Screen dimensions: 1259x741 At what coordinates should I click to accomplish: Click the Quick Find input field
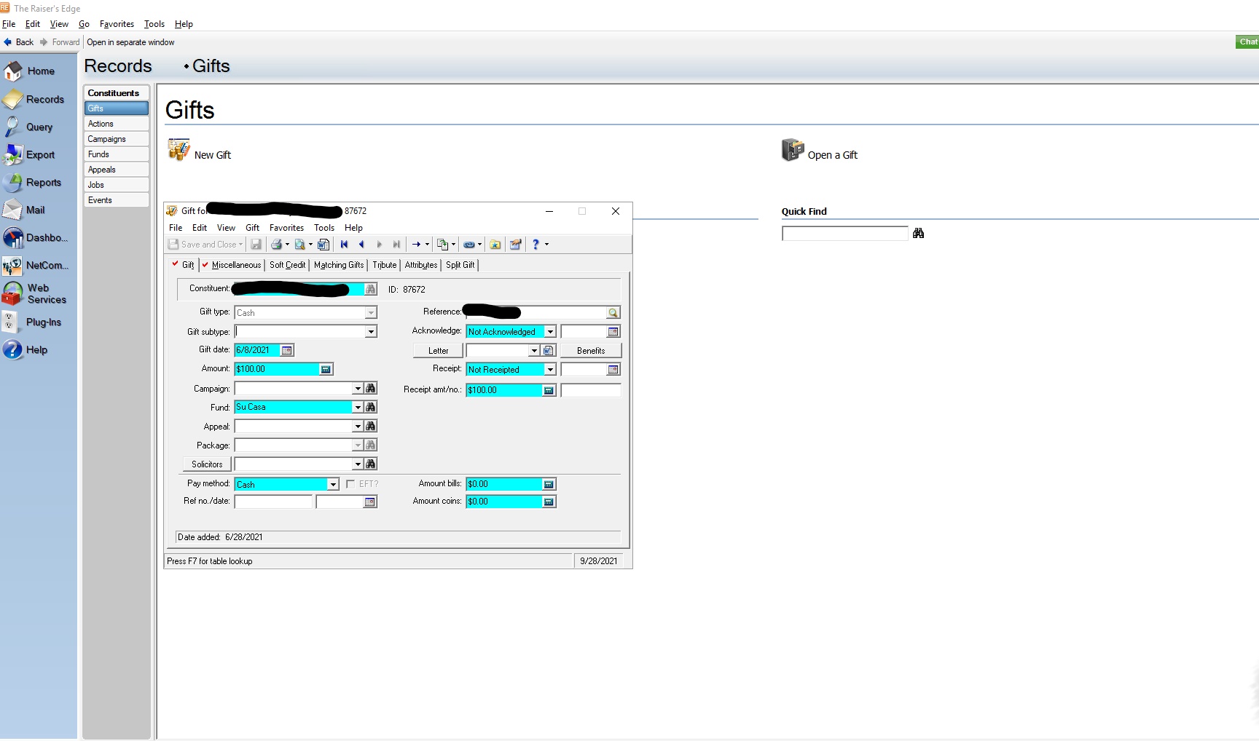click(x=845, y=234)
